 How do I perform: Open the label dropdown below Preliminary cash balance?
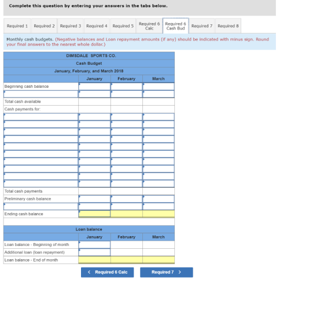click(41, 206)
